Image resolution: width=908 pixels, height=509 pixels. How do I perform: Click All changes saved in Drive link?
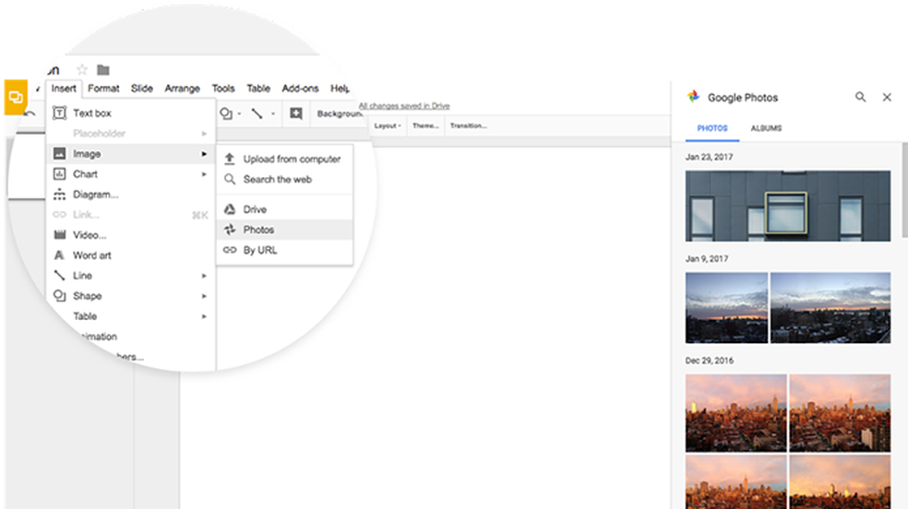tap(404, 106)
